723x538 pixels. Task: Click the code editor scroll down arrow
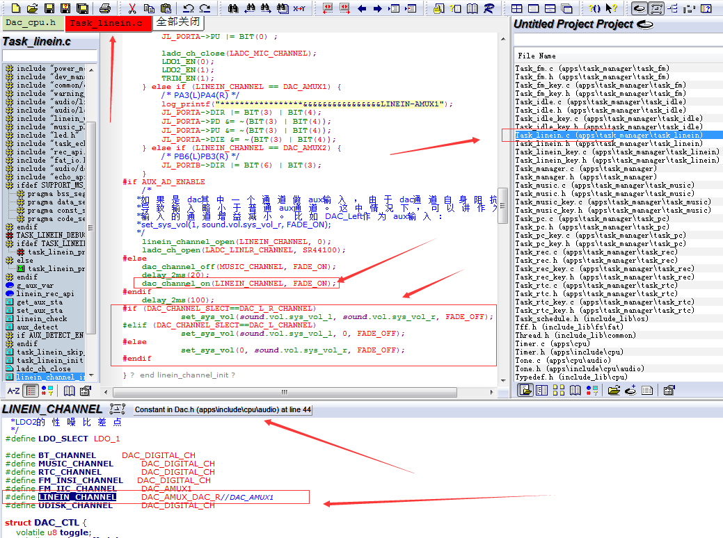502,380
